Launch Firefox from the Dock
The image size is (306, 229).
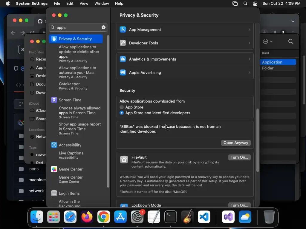tap(87, 217)
